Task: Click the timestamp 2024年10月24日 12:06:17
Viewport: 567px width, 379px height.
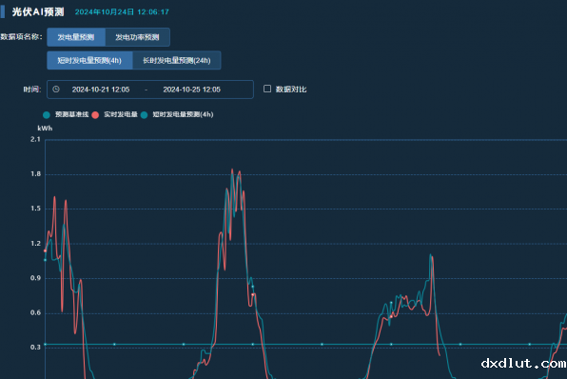Action: pos(122,12)
